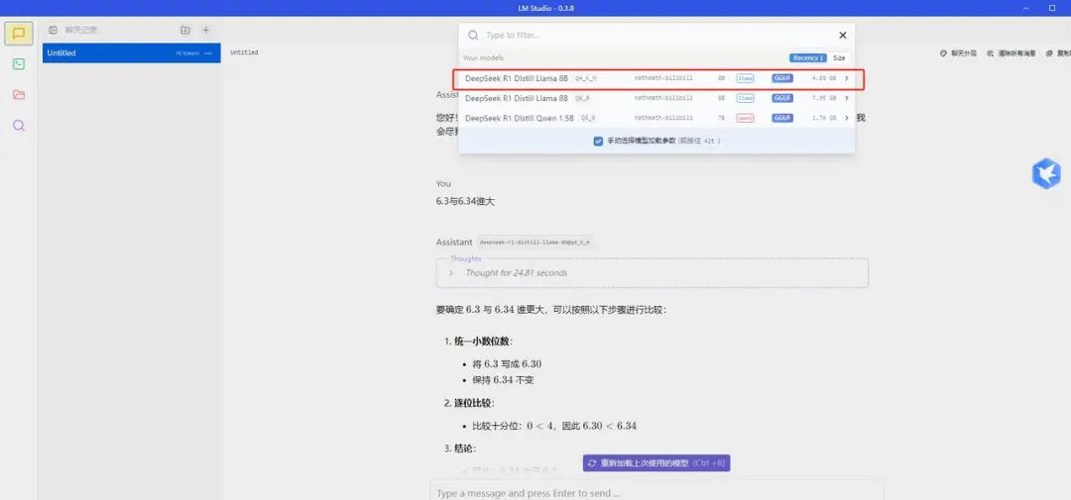Screen dimensions: 1071x500
Task: Expand options arrow for Qwen 1.5B
Action: [847, 118]
